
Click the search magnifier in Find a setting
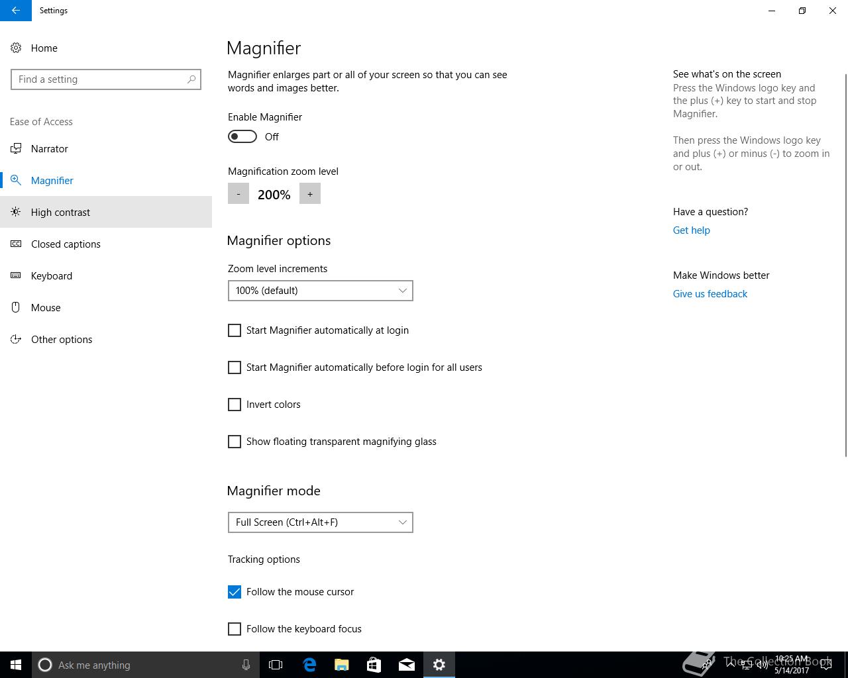coord(191,79)
